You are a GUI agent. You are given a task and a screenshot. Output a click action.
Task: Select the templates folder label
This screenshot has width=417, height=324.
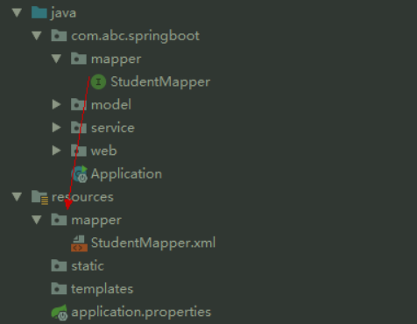click(x=102, y=289)
